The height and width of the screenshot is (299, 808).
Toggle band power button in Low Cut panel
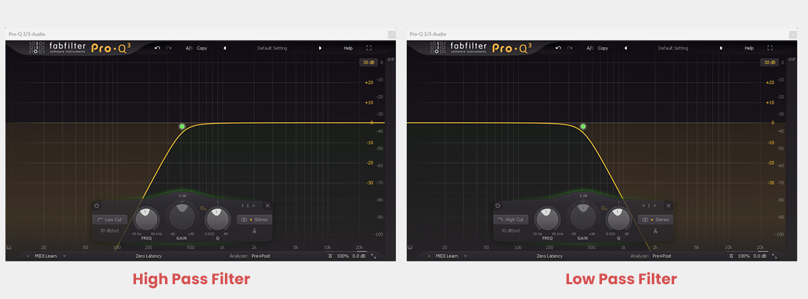tap(97, 205)
